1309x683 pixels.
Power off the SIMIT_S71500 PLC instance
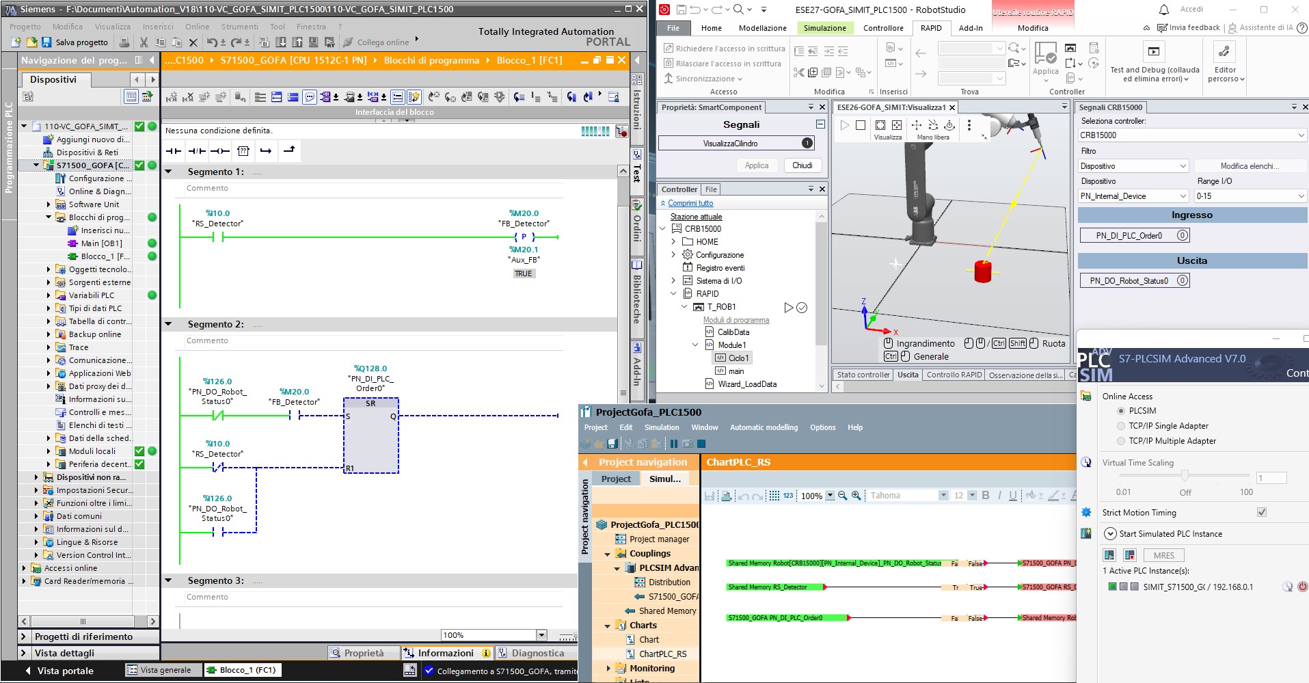tap(1302, 587)
